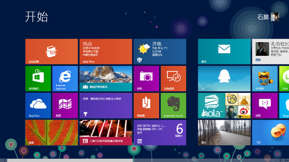Viewport: 289px width, 162px height.
Task: Click the scrollbar right arrow
Action: (281, 160)
